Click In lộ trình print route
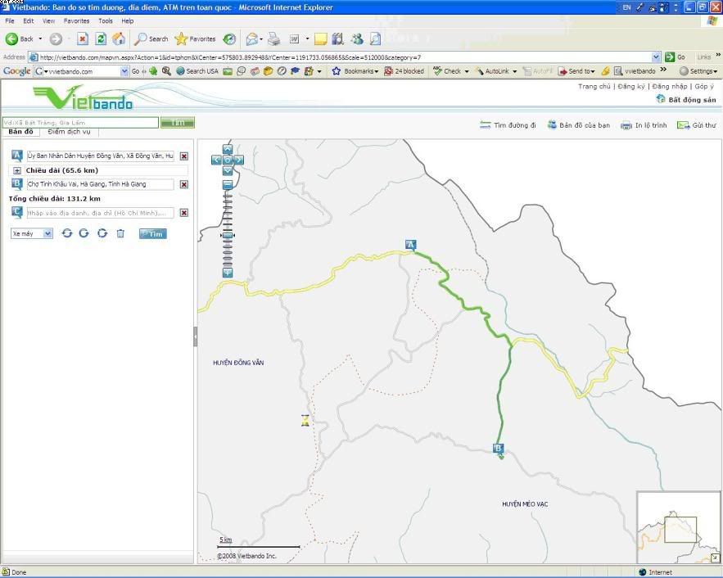Viewport: 723px width, 578px height. (x=644, y=125)
